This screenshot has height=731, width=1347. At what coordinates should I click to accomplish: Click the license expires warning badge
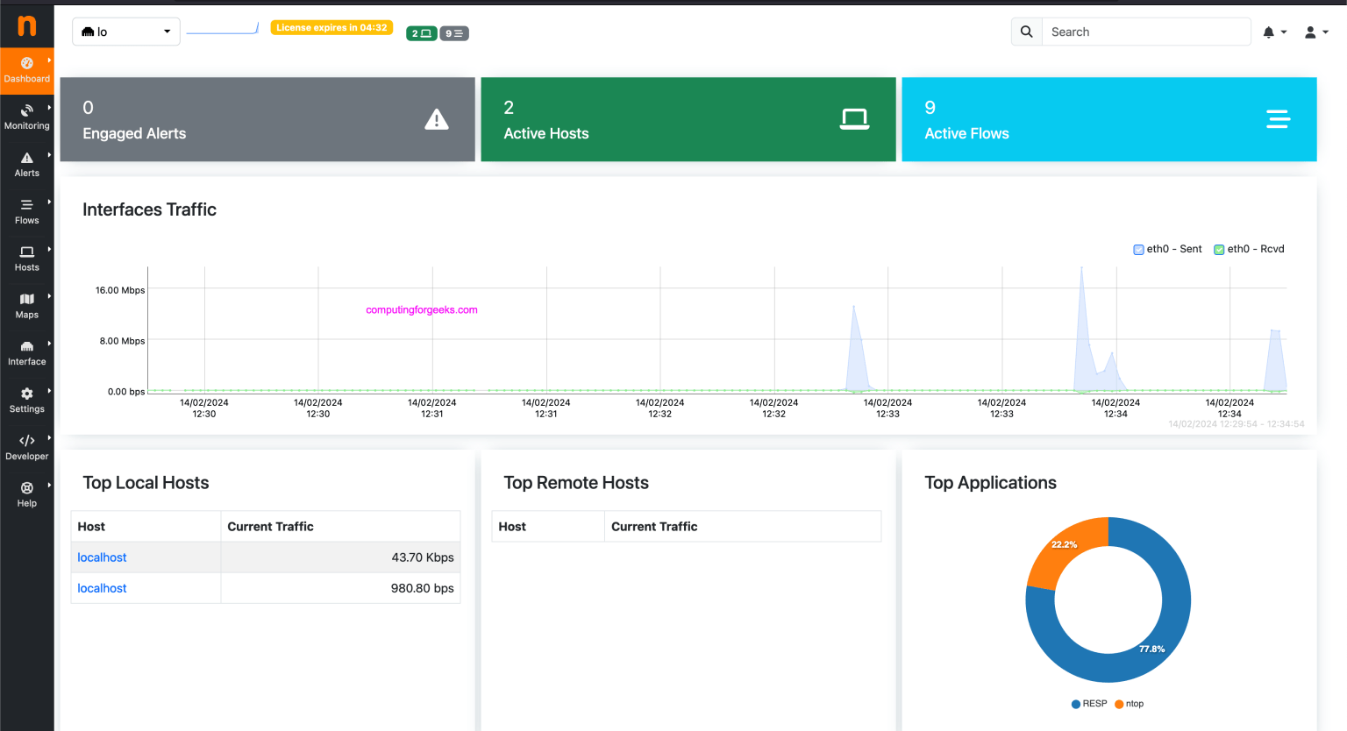click(331, 28)
